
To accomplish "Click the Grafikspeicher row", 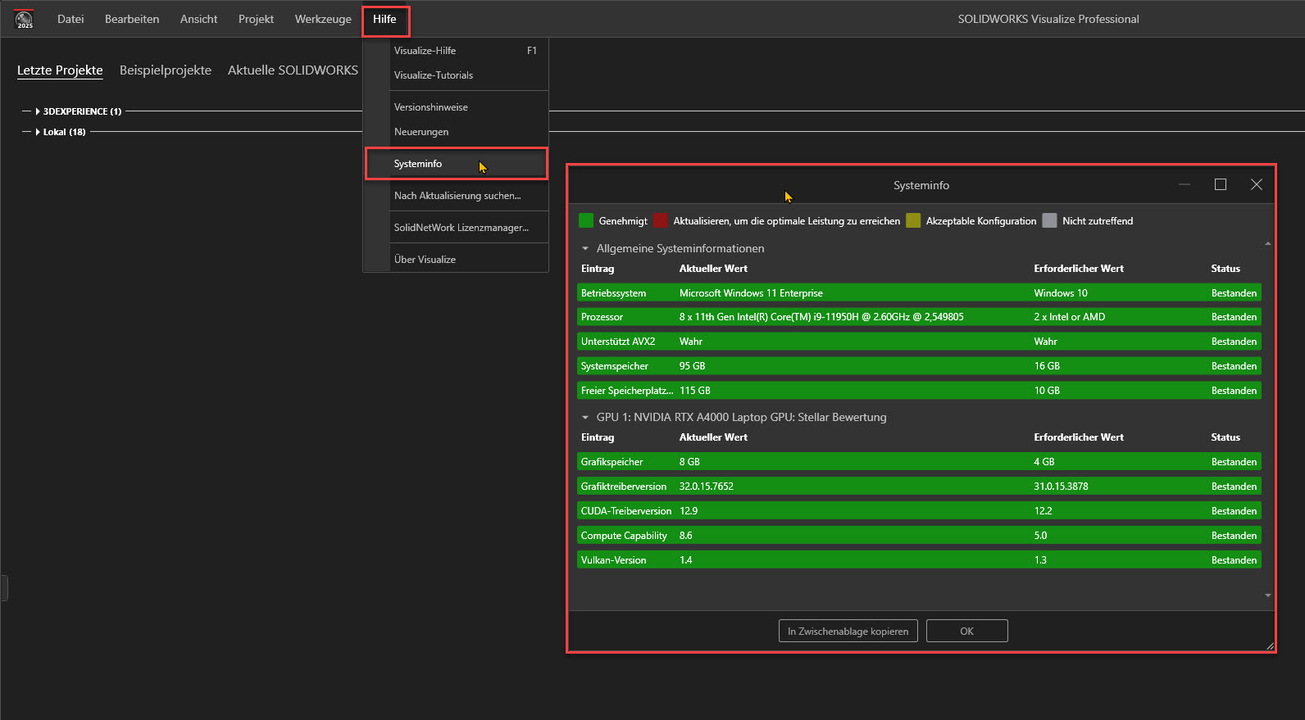I will pos(919,462).
